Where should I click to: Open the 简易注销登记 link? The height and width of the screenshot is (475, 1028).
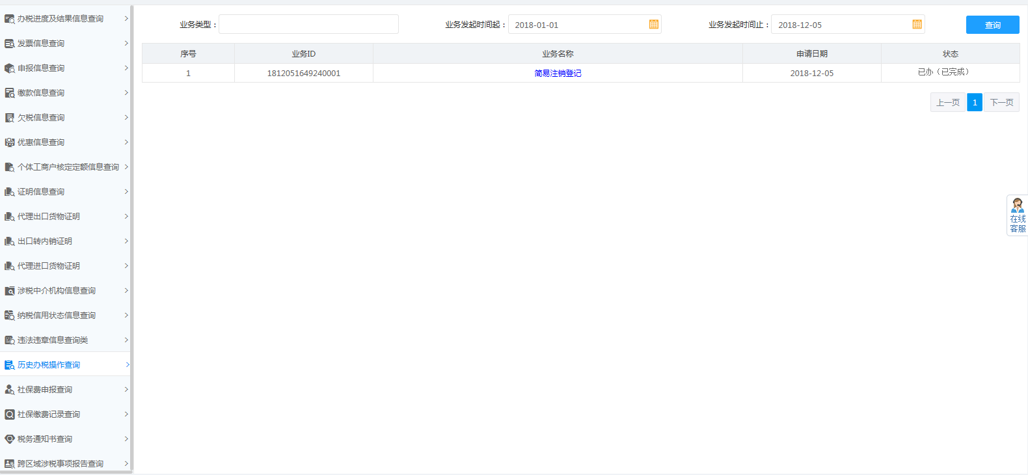pos(558,74)
